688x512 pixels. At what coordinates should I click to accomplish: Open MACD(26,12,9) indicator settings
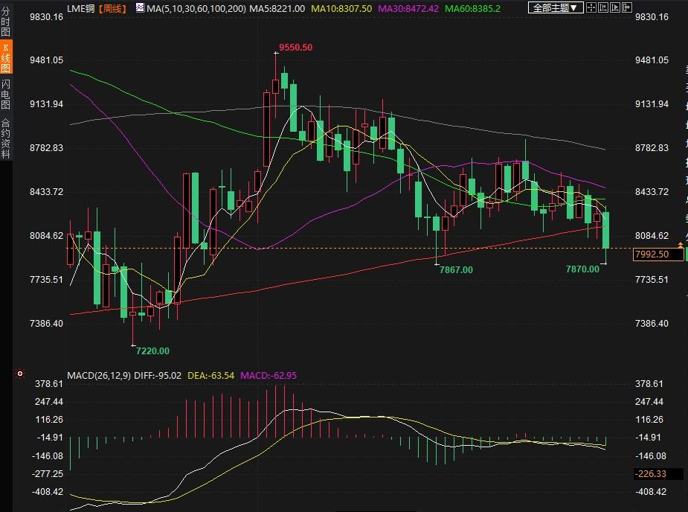pyautogui.click(x=99, y=376)
